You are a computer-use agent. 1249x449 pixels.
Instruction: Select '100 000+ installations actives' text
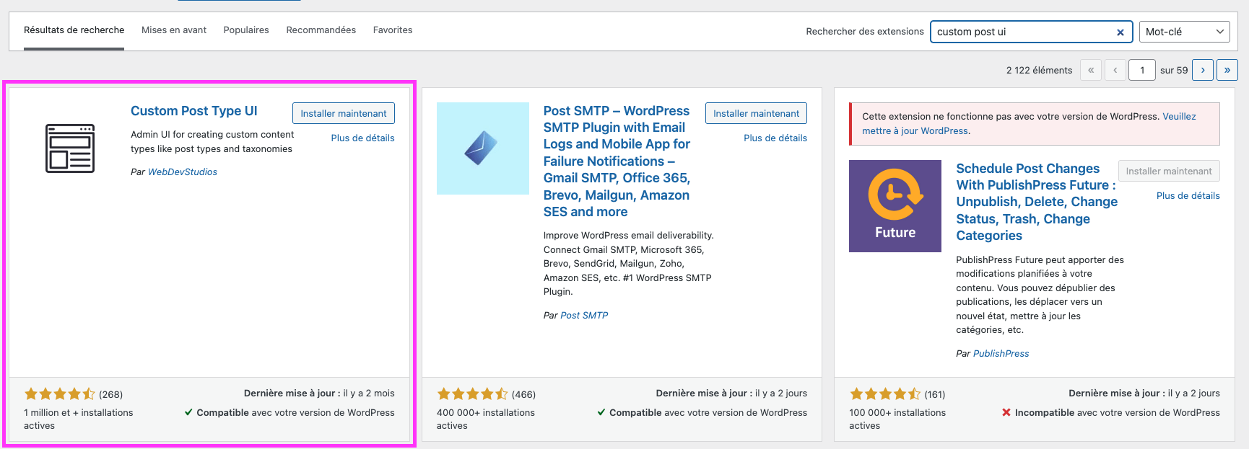point(897,419)
